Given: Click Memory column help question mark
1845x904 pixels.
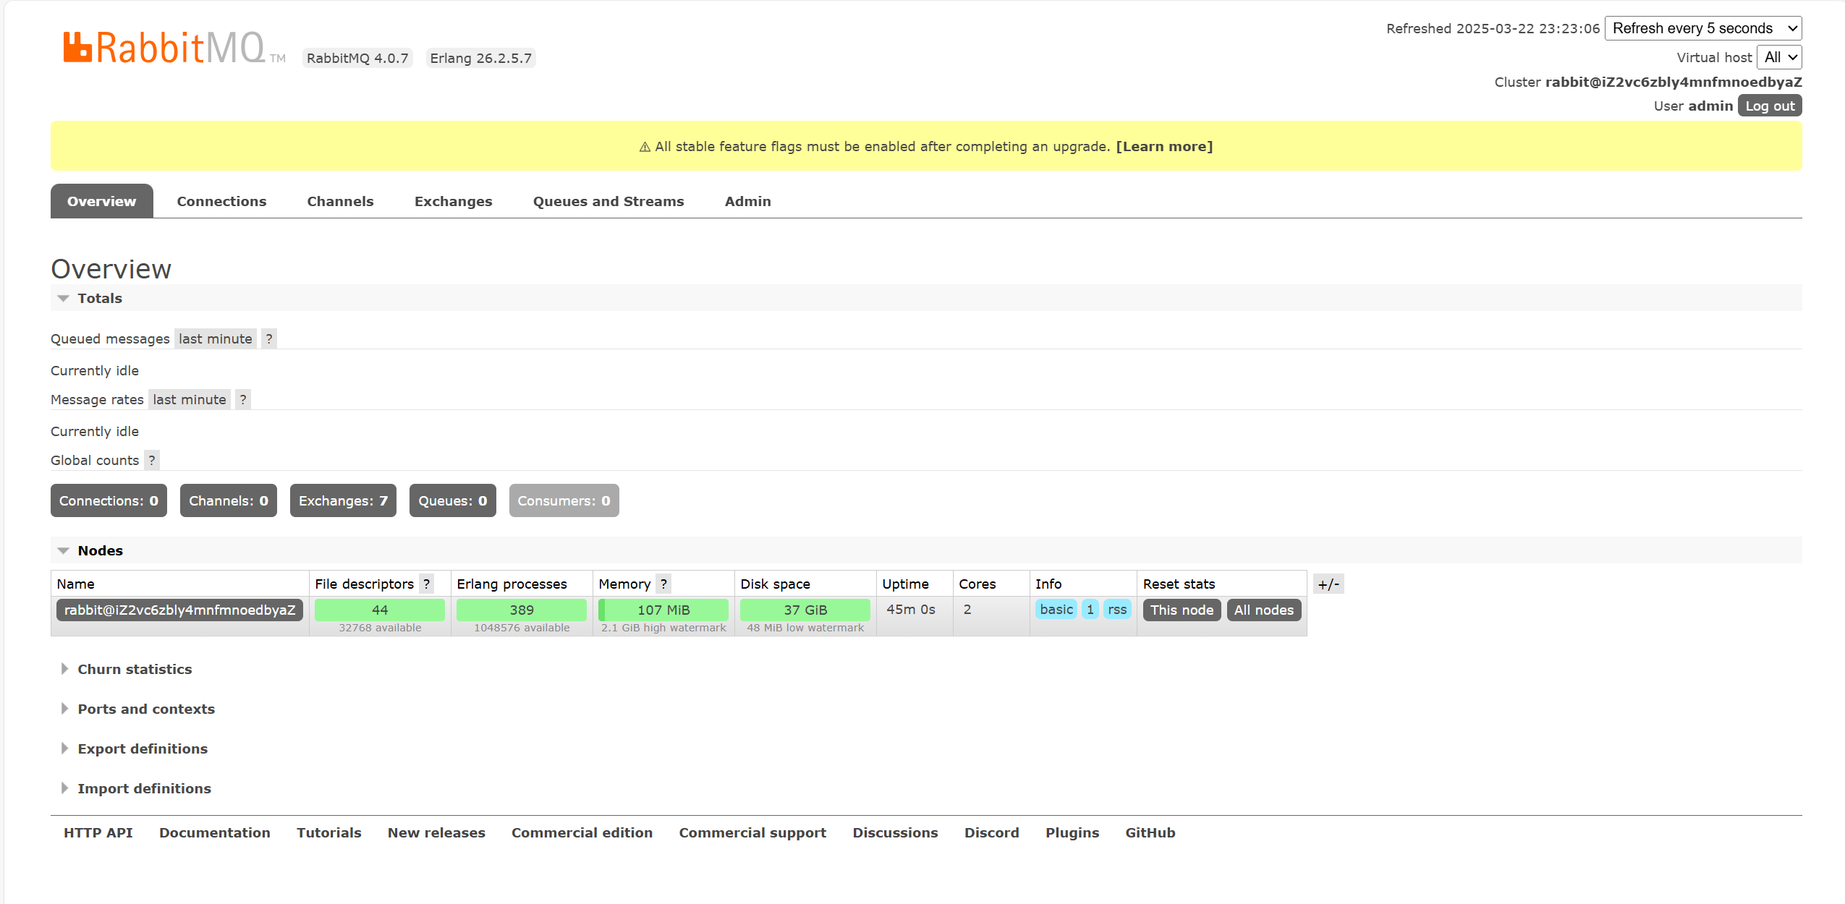Looking at the screenshot, I should (x=663, y=584).
